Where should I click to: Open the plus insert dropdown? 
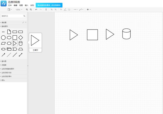[88, 9]
